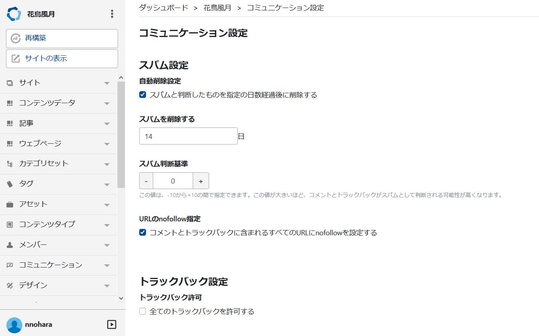
Task: Increase spam threshold with plus button
Action: coord(201,181)
